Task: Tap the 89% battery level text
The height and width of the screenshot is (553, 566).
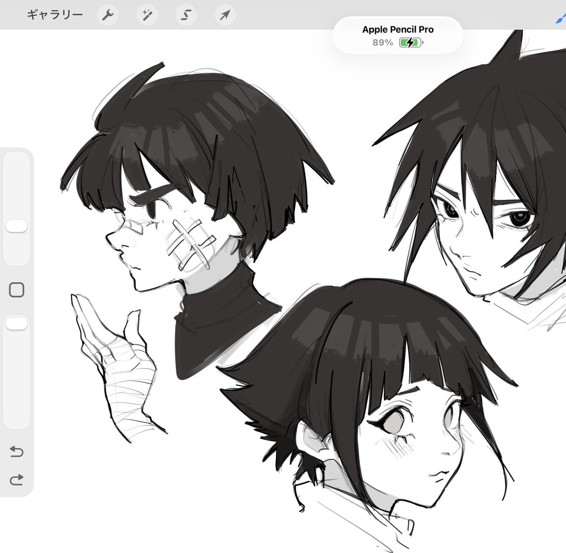Action: click(x=383, y=42)
